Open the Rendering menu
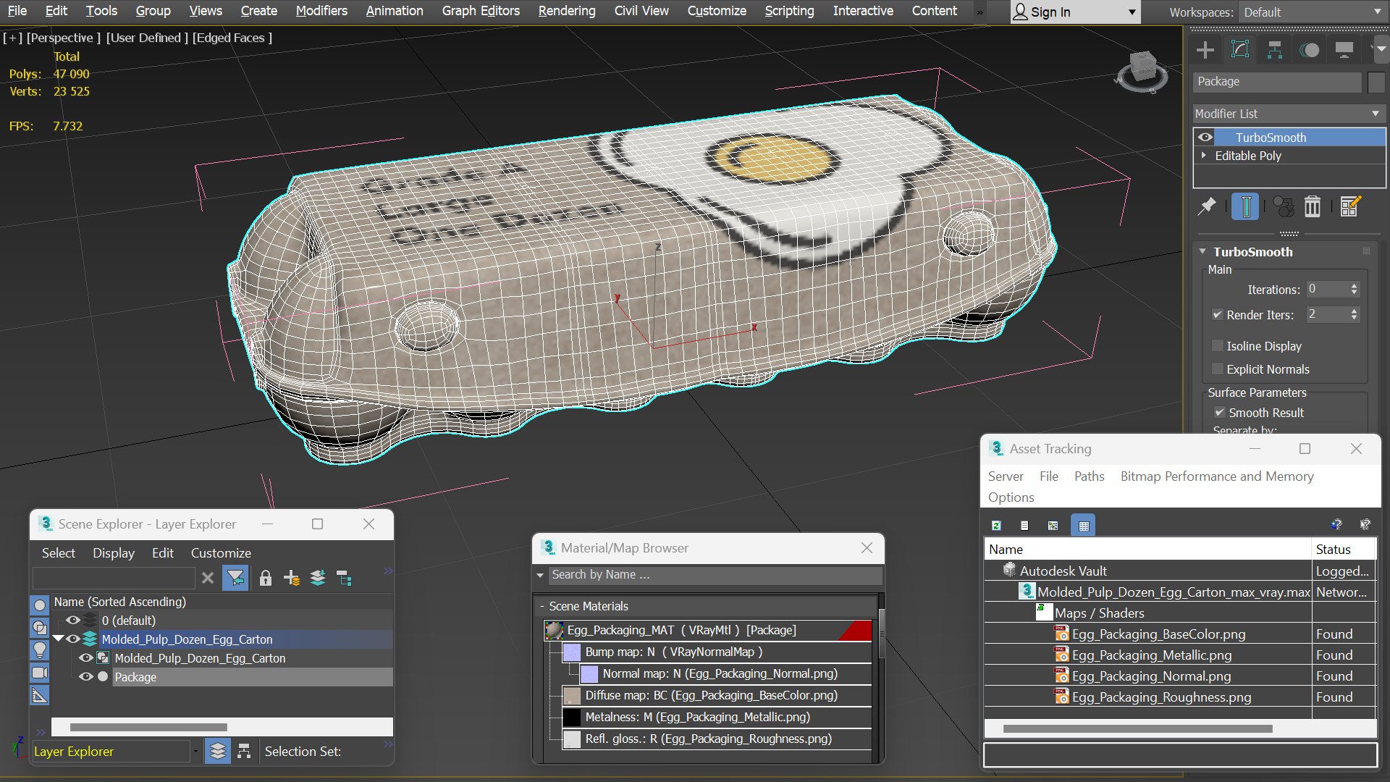The image size is (1390, 782). tap(567, 11)
